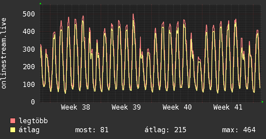The image size is (266, 139).
Task: Click the Week 41 axis label
Action: click(x=228, y=107)
